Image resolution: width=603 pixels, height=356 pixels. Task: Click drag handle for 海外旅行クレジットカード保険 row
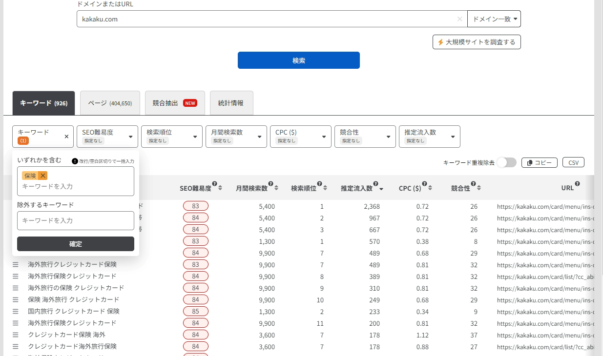pyautogui.click(x=16, y=264)
